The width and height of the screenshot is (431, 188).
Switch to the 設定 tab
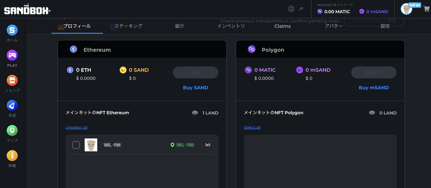pyautogui.click(x=385, y=26)
